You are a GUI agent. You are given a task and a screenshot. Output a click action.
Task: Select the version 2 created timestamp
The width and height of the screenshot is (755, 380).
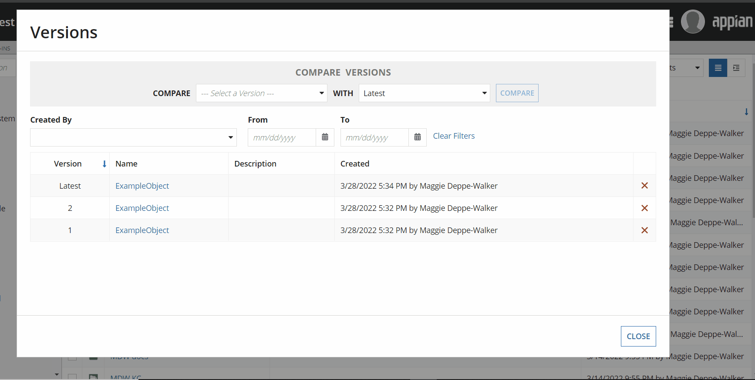coord(419,208)
